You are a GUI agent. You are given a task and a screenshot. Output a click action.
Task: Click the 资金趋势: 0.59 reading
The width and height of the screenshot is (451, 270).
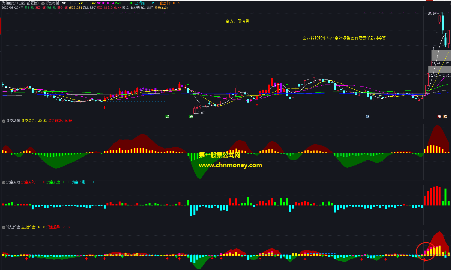tap(60, 121)
